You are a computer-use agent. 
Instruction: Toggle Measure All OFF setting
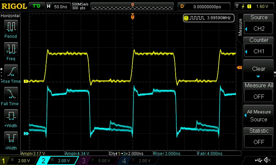(x=258, y=92)
